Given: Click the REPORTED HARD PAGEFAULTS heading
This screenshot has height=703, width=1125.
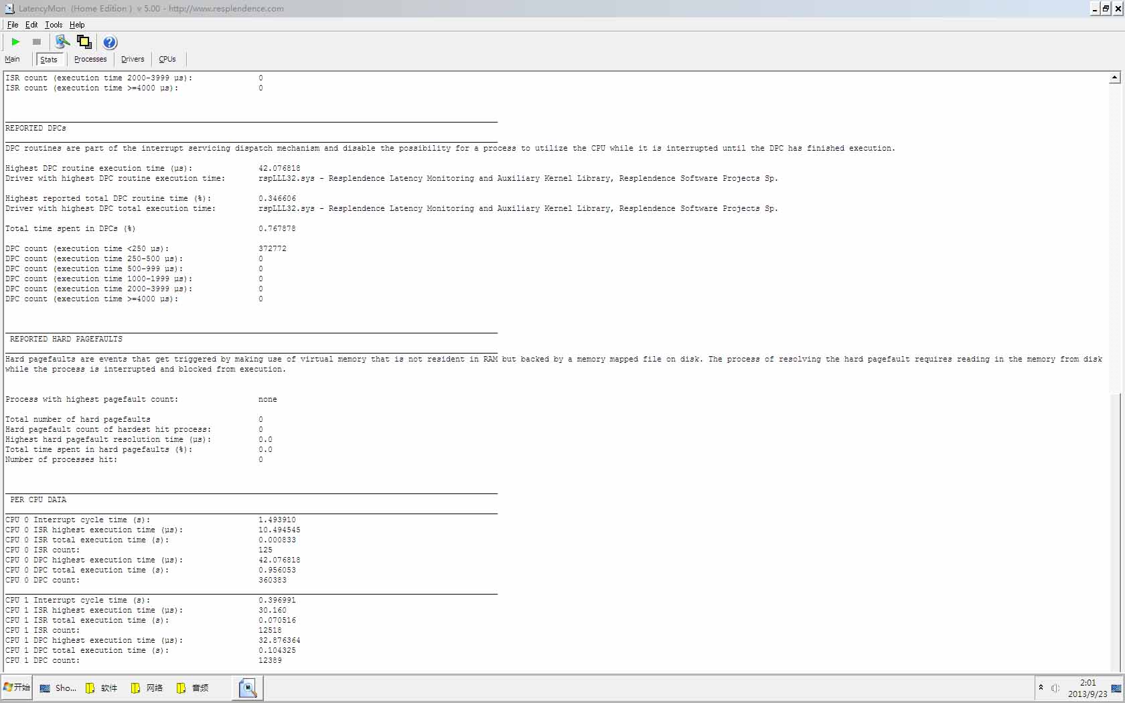Looking at the screenshot, I should click(66, 339).
